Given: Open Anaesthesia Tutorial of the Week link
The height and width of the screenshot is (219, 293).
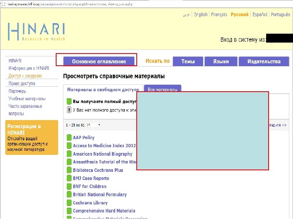Looking at the screenshot, I should pos(105,162).
